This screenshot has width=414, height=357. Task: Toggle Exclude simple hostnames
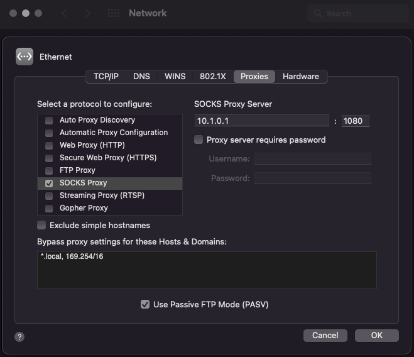pyautogui.click(x=41, y=225)
